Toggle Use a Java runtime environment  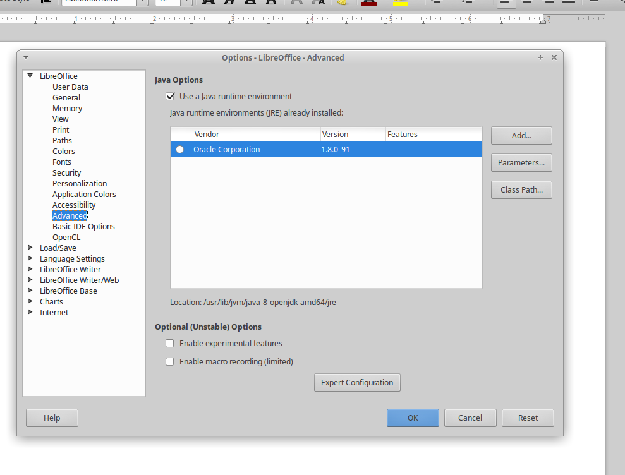(x=170, y=97)
